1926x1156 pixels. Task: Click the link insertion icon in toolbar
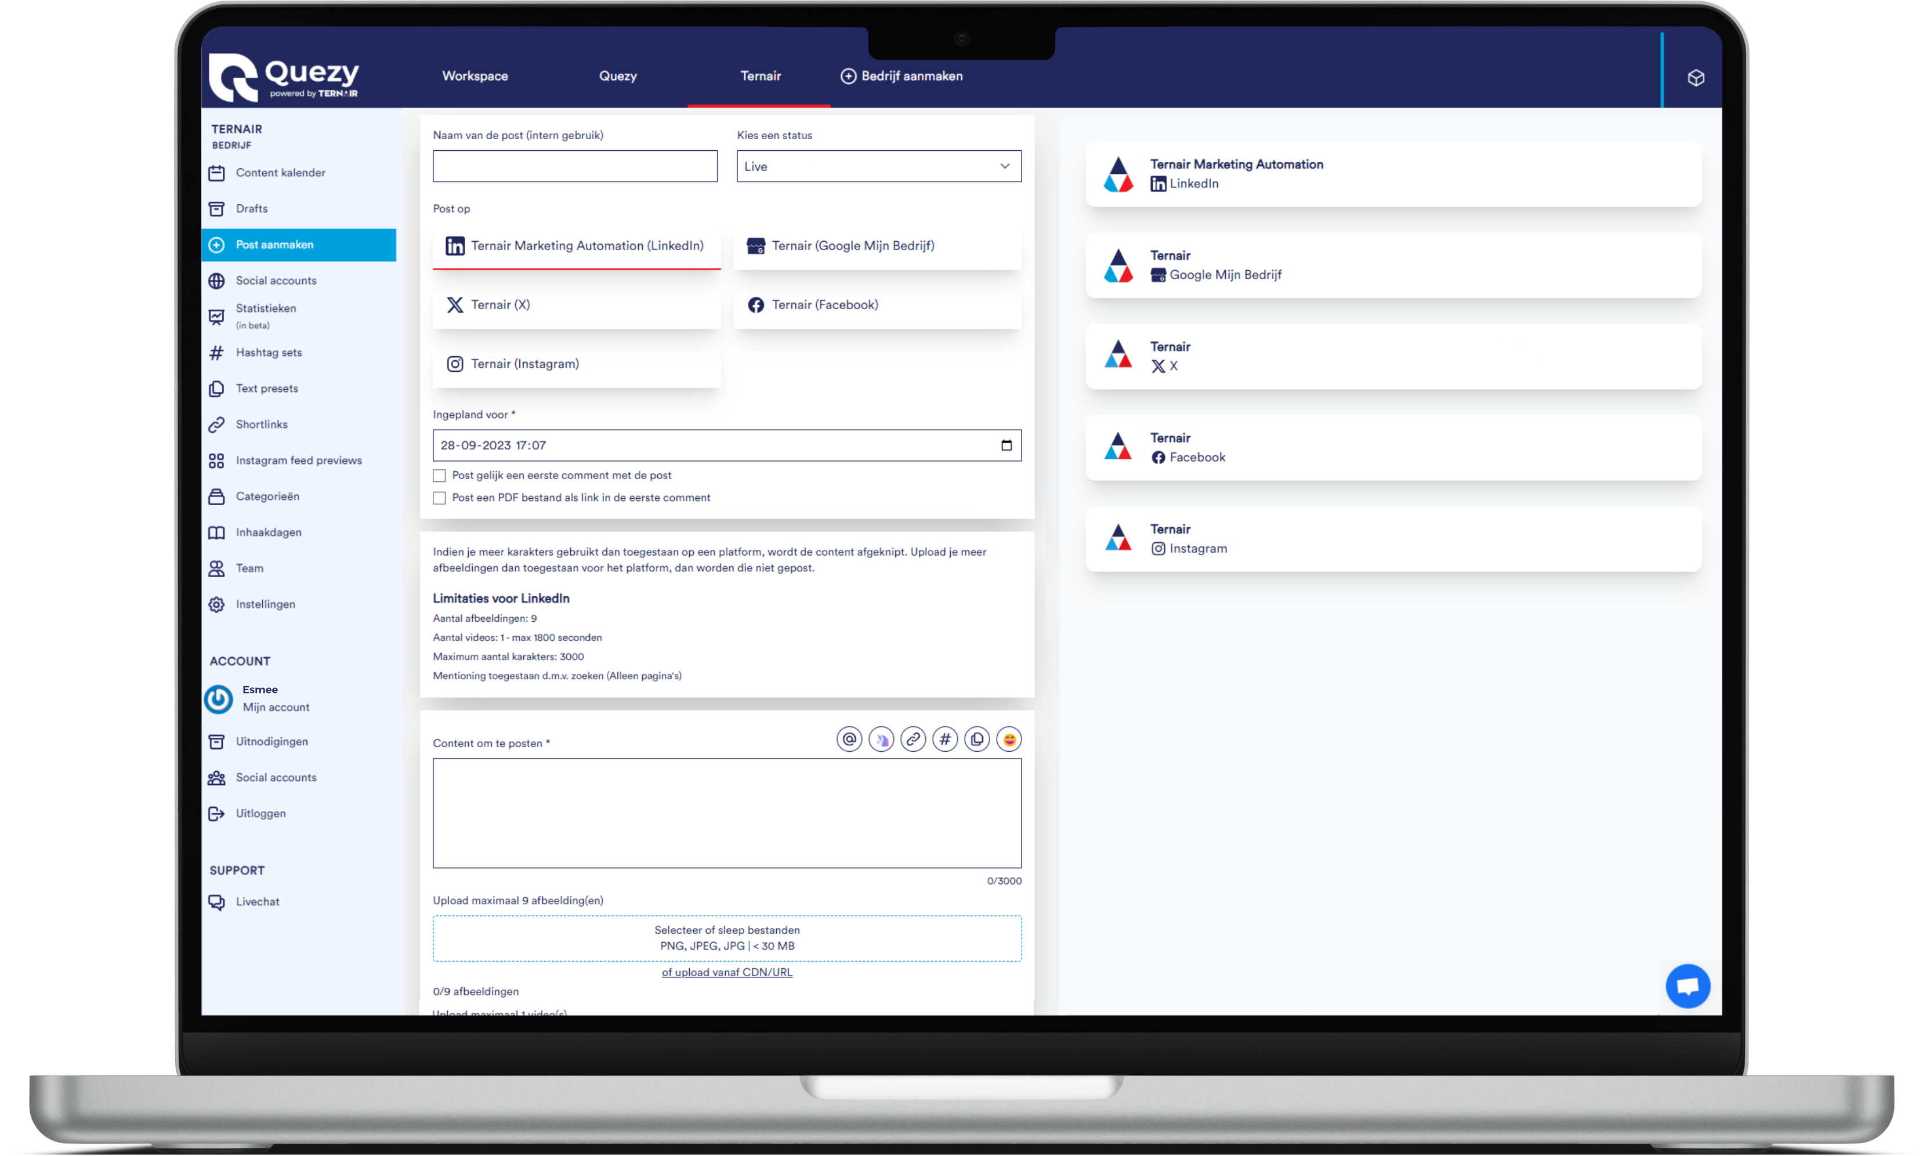(914, 740)
